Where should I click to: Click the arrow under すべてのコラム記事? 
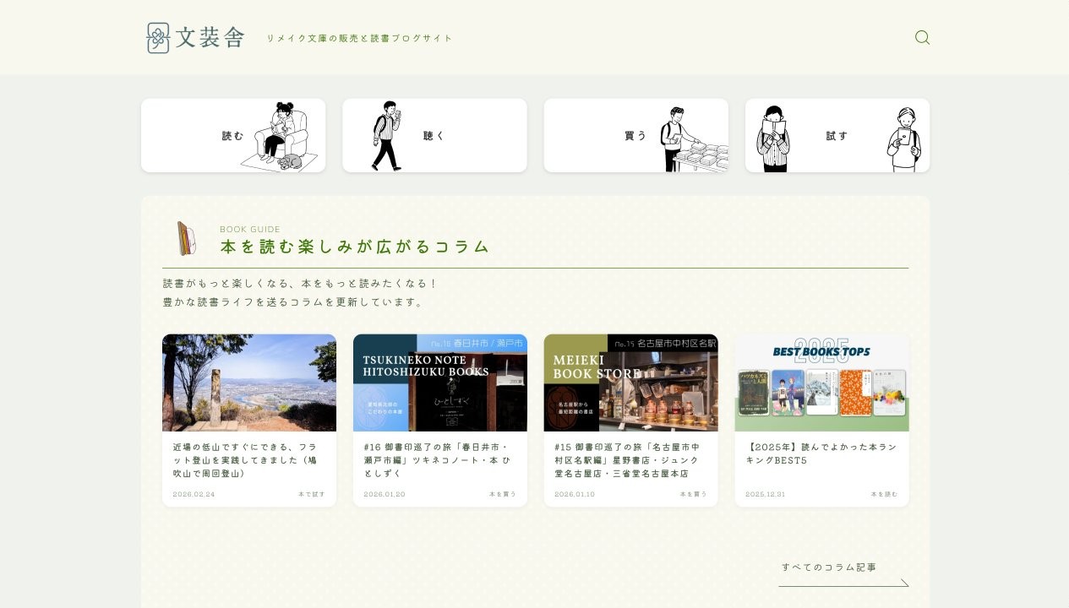pos(903,583)
